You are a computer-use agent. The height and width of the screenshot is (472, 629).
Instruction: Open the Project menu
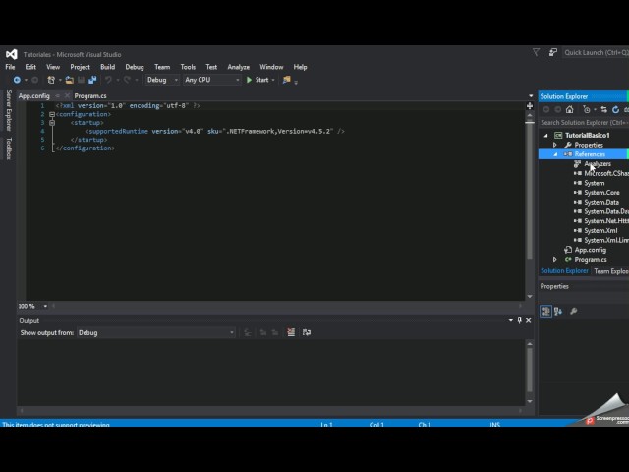pos(80,67)
